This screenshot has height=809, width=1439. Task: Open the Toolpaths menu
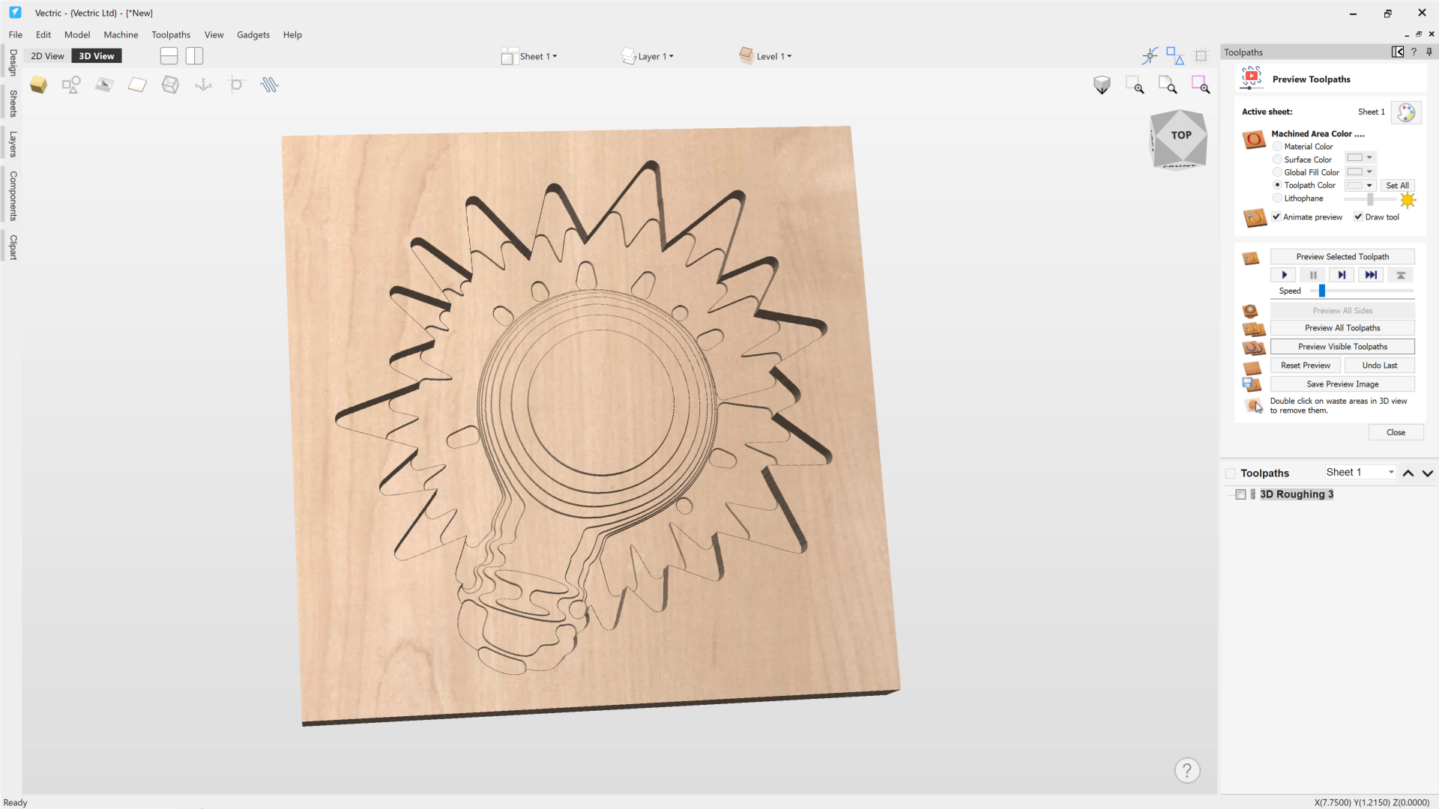tap(170, 34)
